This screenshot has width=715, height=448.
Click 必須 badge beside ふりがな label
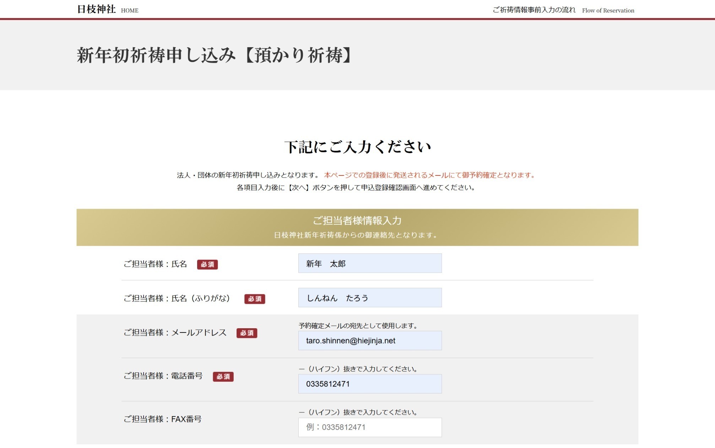coord(255,299)
